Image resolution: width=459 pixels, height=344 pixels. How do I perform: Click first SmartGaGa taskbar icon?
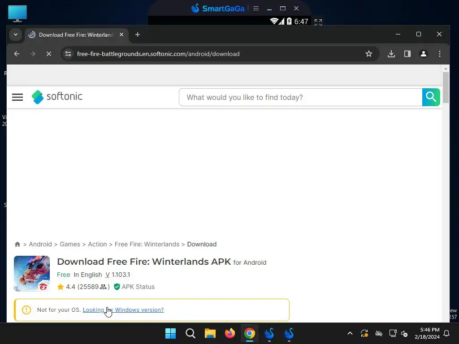click(269, 333)
